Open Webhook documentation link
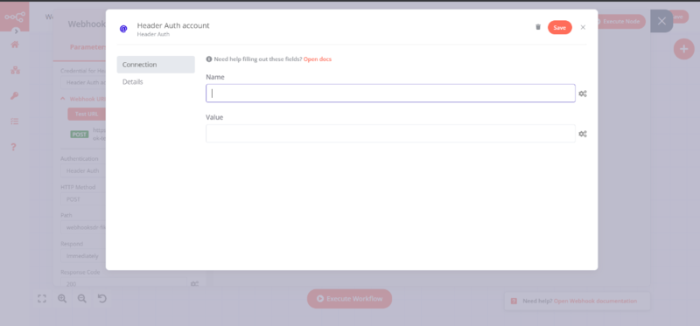The height and width of the screenshot is (326, 700). [x=595, y=301]
